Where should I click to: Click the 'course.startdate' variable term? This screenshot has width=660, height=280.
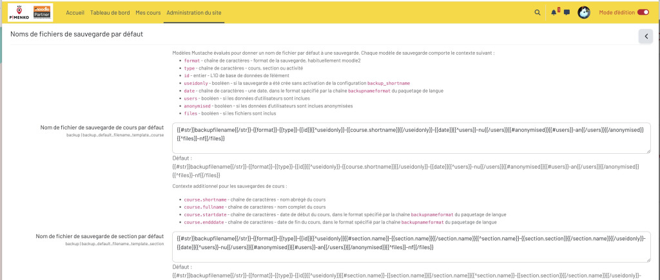click(x=206, y=214)
